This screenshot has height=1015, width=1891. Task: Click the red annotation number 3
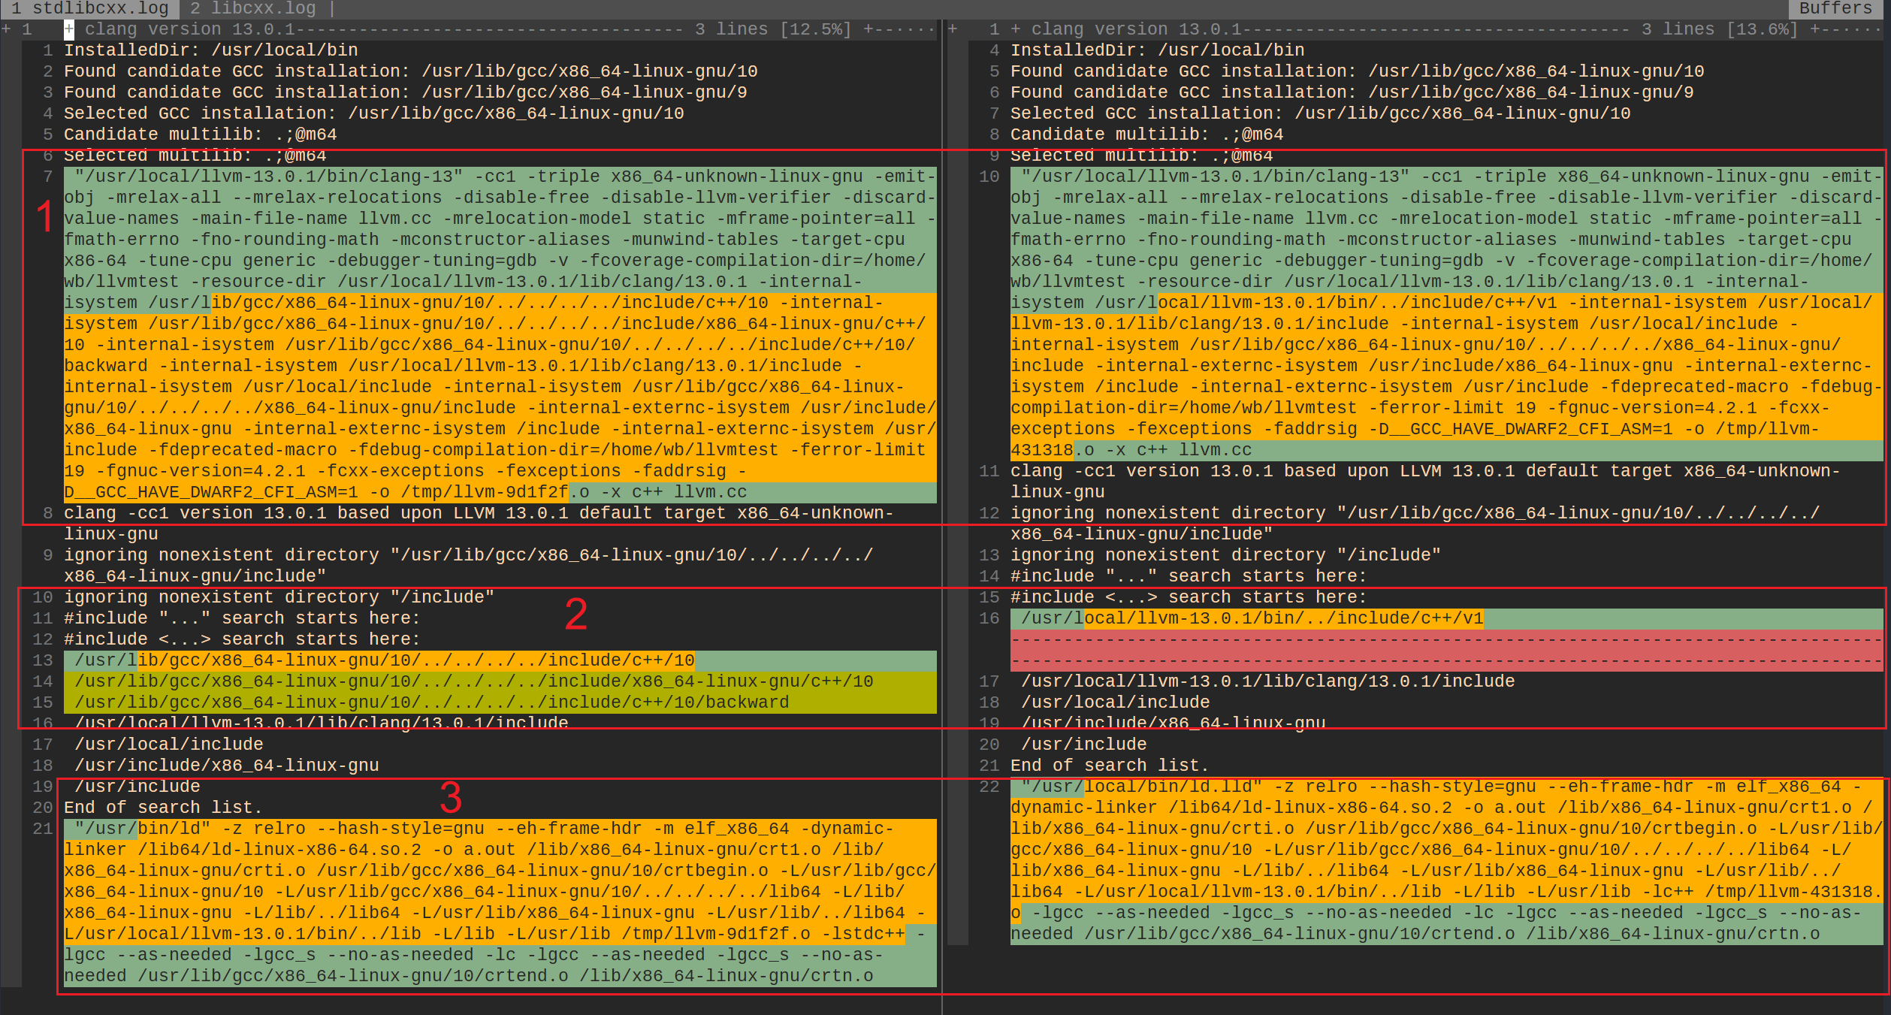pos(450,798)
